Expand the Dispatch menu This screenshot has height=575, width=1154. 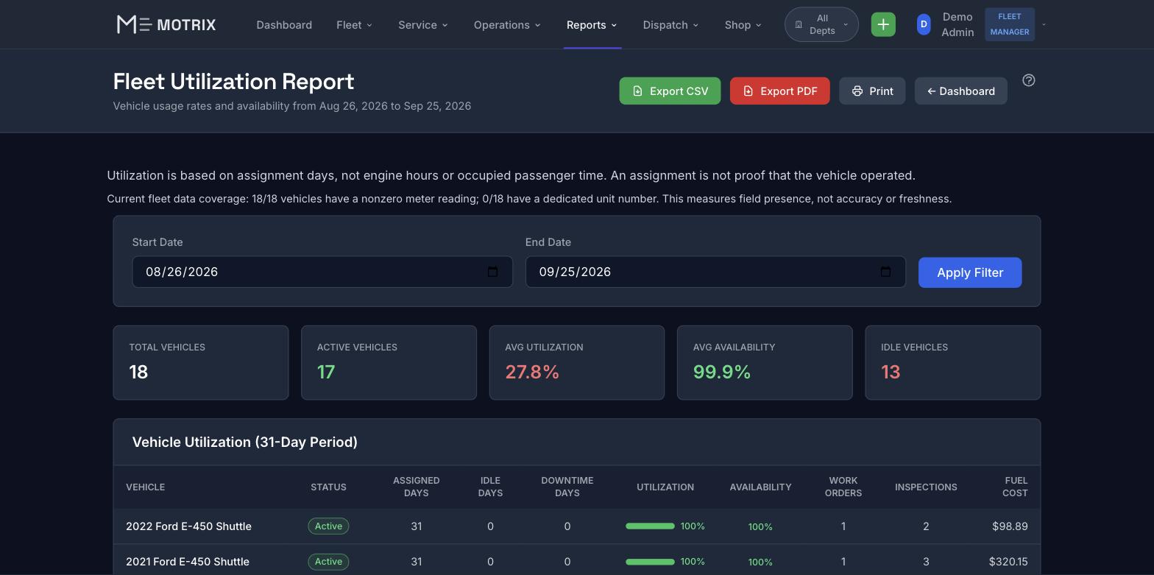(x=670, y=24)
